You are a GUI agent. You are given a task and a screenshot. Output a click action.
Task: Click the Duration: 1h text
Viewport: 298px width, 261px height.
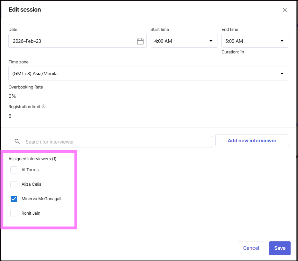[233, 52]
